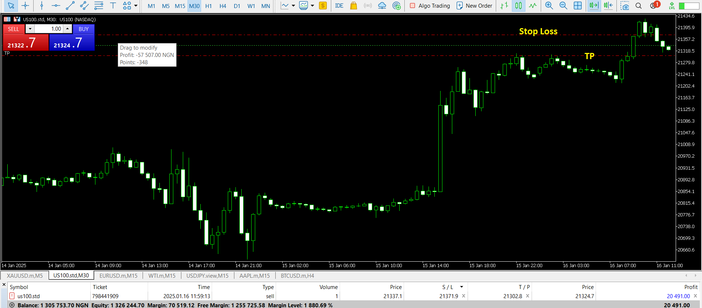Switch chart to line chart view
This screenshot has width=702, height=308.
pyautogui.click(x=533, y=5)
